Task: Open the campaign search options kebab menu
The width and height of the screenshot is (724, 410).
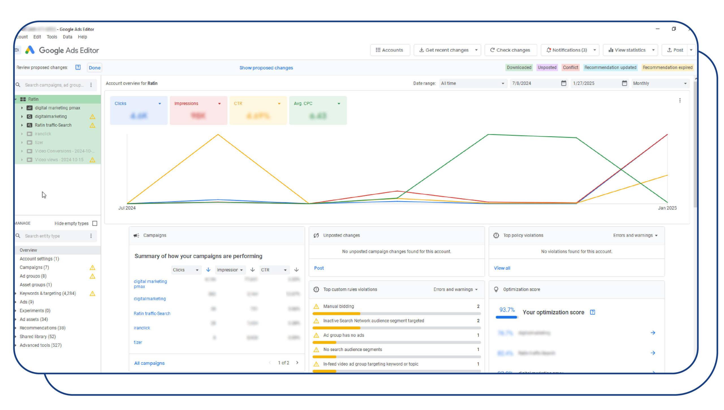Action: point(91,85)
